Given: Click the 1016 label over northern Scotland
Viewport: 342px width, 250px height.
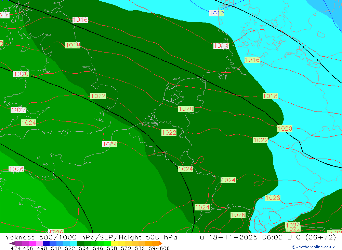Looking at the screenshot, I should (x=80, y=20).
